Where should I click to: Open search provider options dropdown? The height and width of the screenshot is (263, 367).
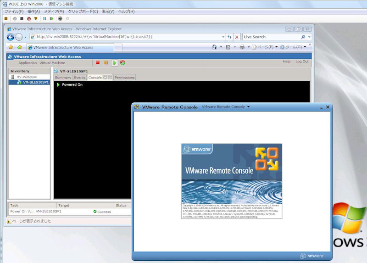(309, 37)
